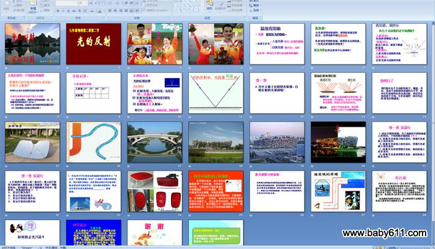The height and width of the screenshot is (249, 435).
Task: Click the center text alignment icon
Action: pyautogui.click(x=115, y=11)
